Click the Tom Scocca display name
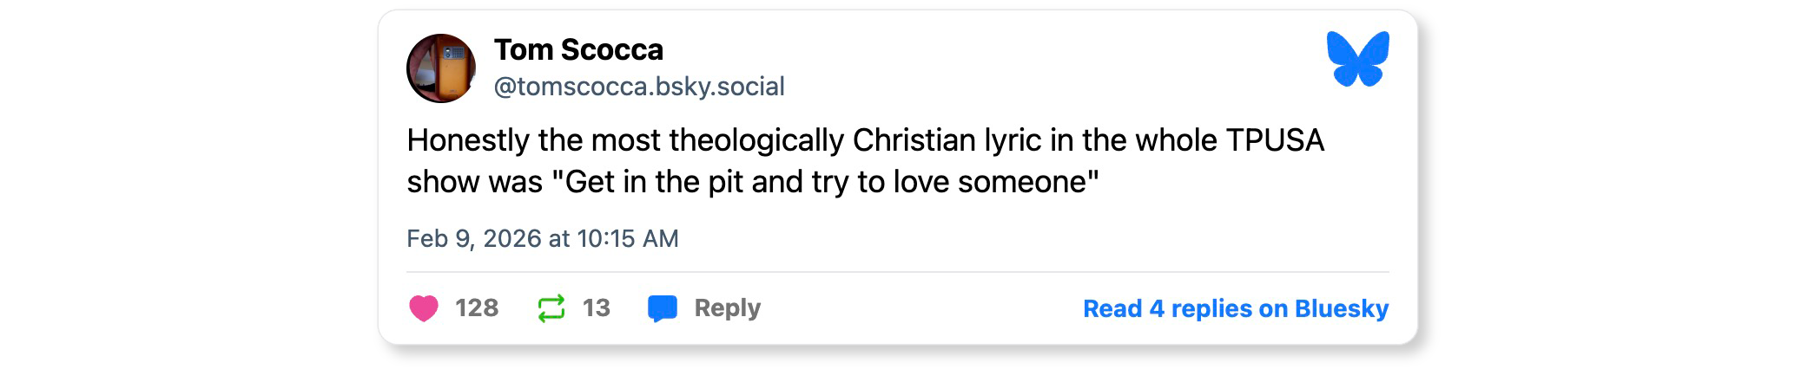 pos(578,50)
